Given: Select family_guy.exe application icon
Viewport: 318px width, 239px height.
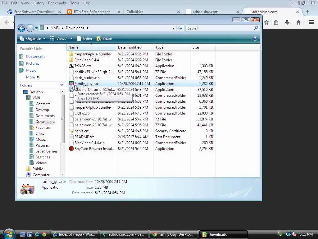Looking at the screenshot, I should tap(71, 83).
